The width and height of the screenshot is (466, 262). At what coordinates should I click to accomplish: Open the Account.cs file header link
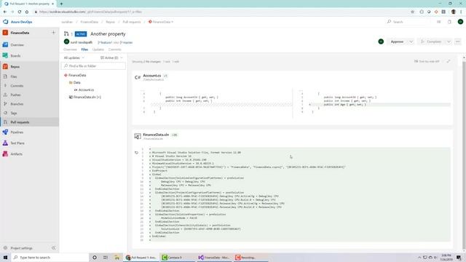point(152,76)
